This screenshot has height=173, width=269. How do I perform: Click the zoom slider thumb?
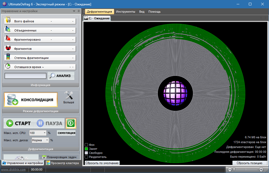pyautogui.click(x=234, y=170)
